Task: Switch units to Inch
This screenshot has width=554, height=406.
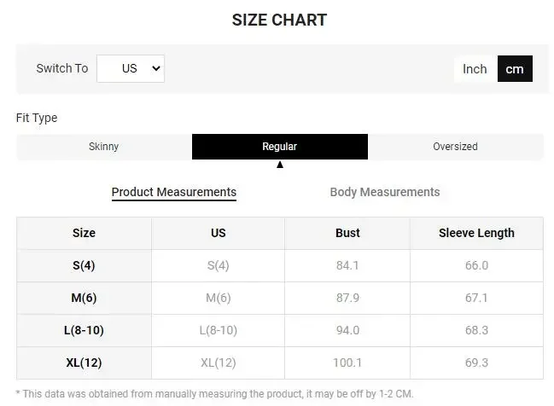Action: click(475, 69)
